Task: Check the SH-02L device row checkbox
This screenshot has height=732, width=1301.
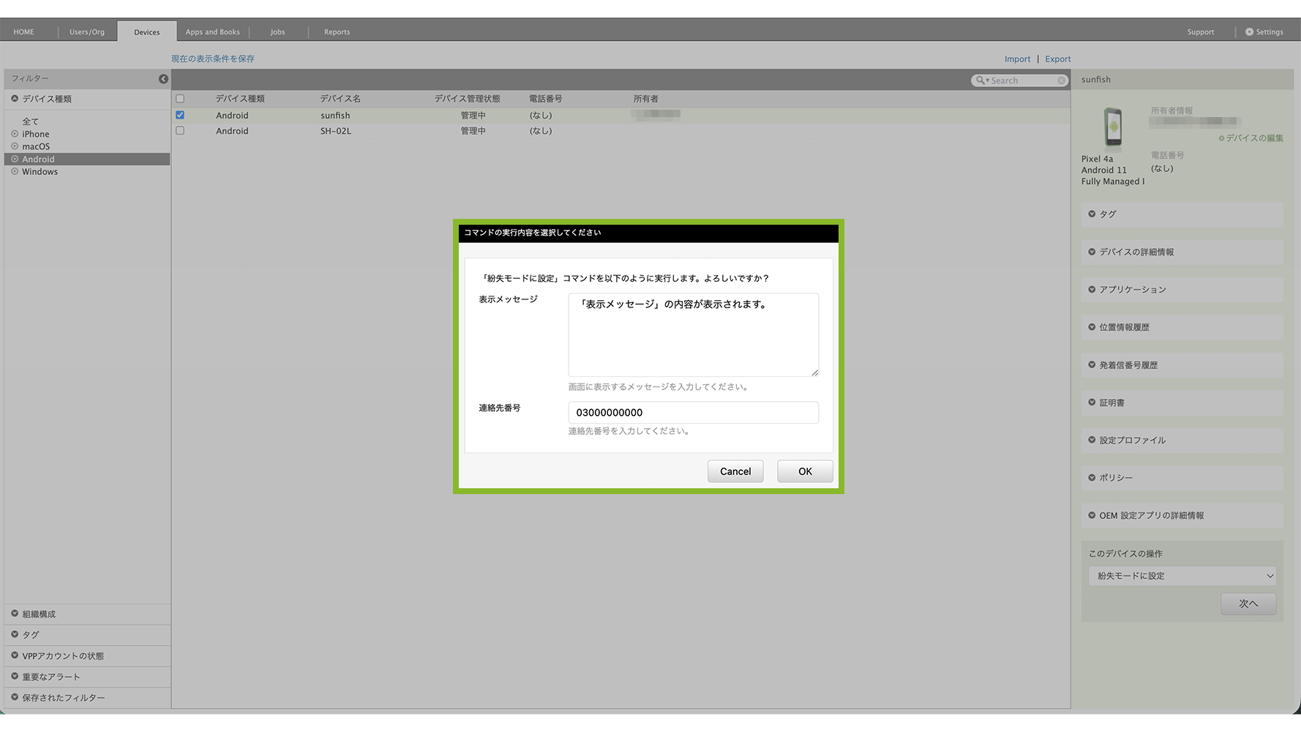Action: (180, 131)
